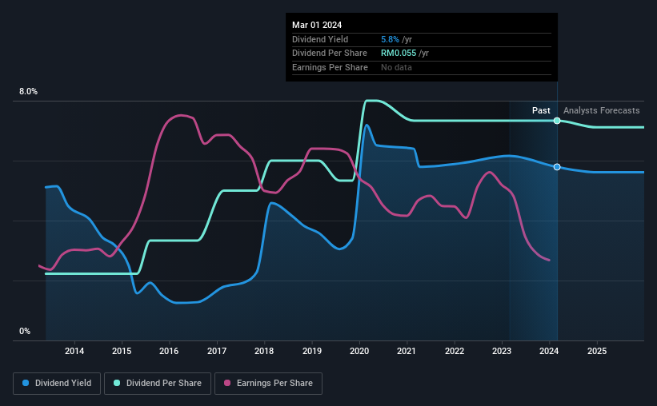Viewport: 657px width, 406px height.
Task: Click the 2017 x-axis label
Action: [217, 351]
